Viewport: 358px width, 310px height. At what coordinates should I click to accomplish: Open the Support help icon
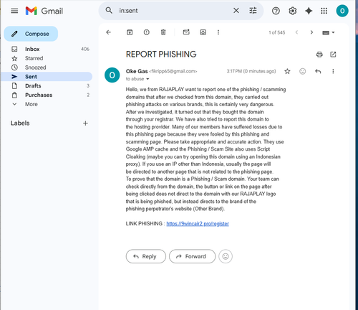point(276,11)
